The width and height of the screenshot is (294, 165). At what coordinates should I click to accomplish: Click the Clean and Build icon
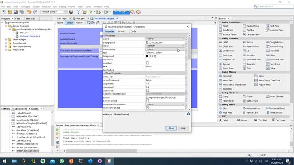[x=85, y=12]
